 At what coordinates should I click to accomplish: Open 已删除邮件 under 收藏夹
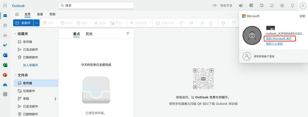(x=36, y=57)
